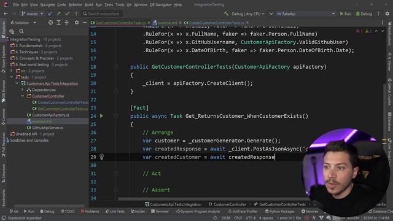Open the Terminal tool window
Image resolution: width=393 pixels, height=221 pixels.
(160, 211)
